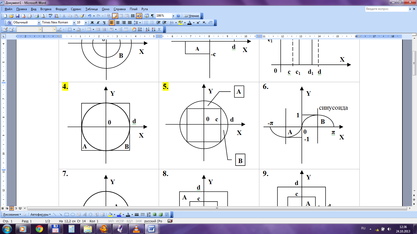Open the Print Preview icon
Screen dimensions: 417x234
[43, 16]
